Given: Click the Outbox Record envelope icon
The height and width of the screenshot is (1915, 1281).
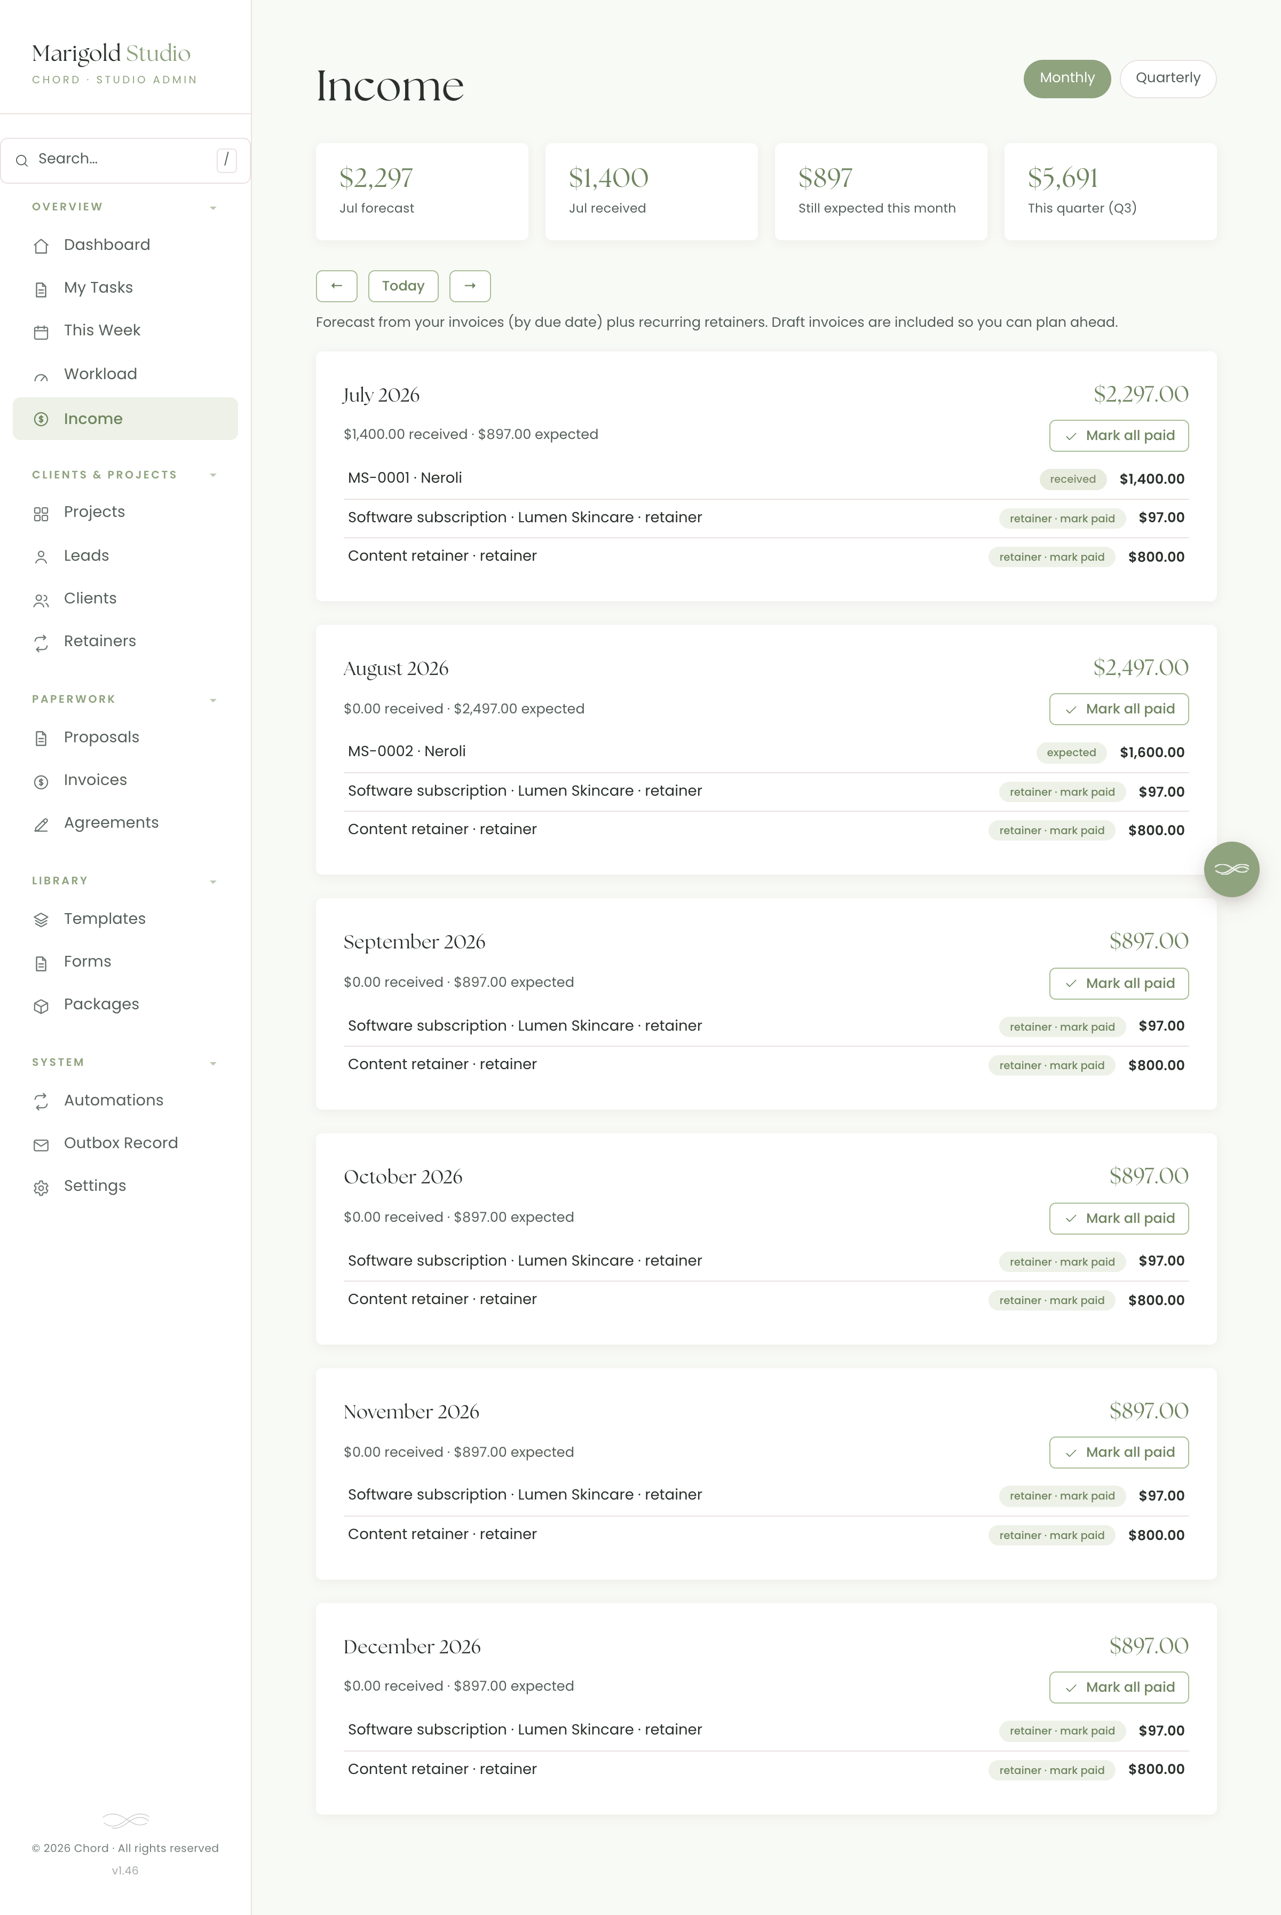Looking at the screenshot, I should [x=41, y=1145].
